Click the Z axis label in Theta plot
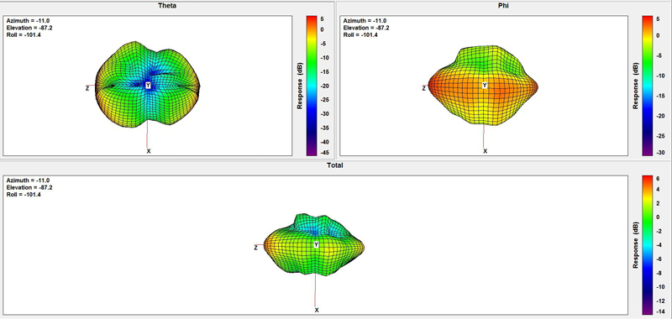672x319 pixels. click(87, 88)
